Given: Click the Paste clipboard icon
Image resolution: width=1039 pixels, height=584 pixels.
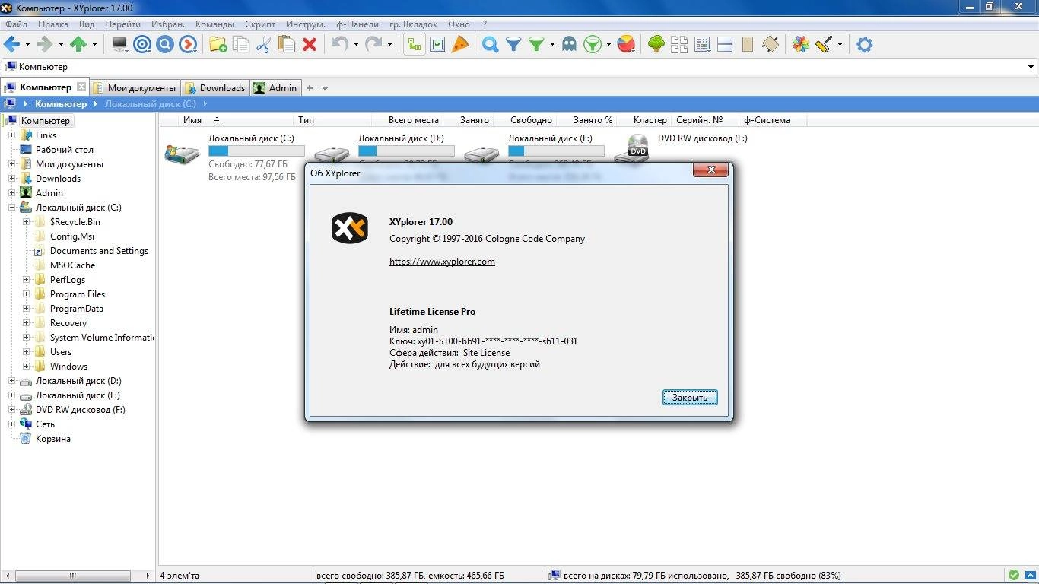Looking at the screenshot, I should [287, 45].
